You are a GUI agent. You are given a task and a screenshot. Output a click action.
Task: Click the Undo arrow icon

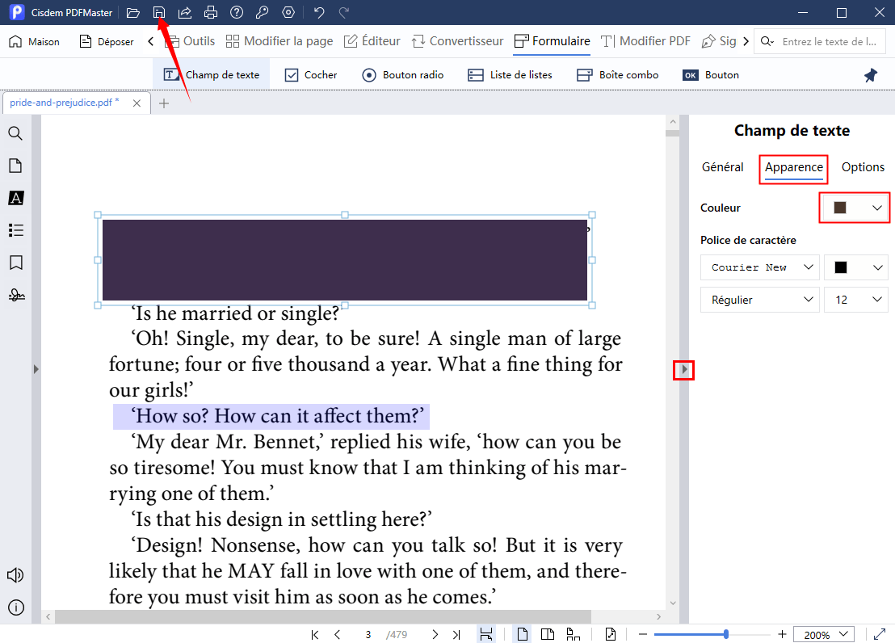coord(319,13)
